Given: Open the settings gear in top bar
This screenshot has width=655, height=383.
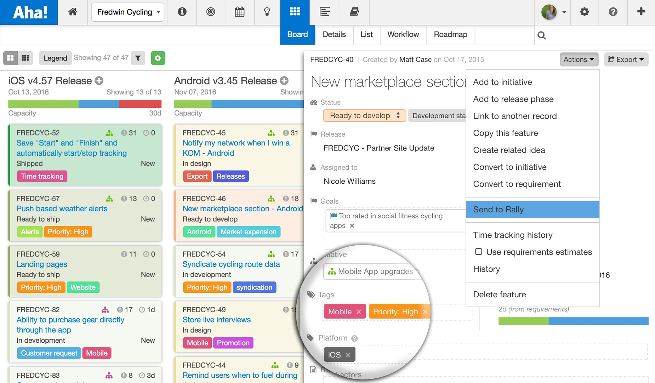Looking at the screenshot, I should (x=585, y=12).
